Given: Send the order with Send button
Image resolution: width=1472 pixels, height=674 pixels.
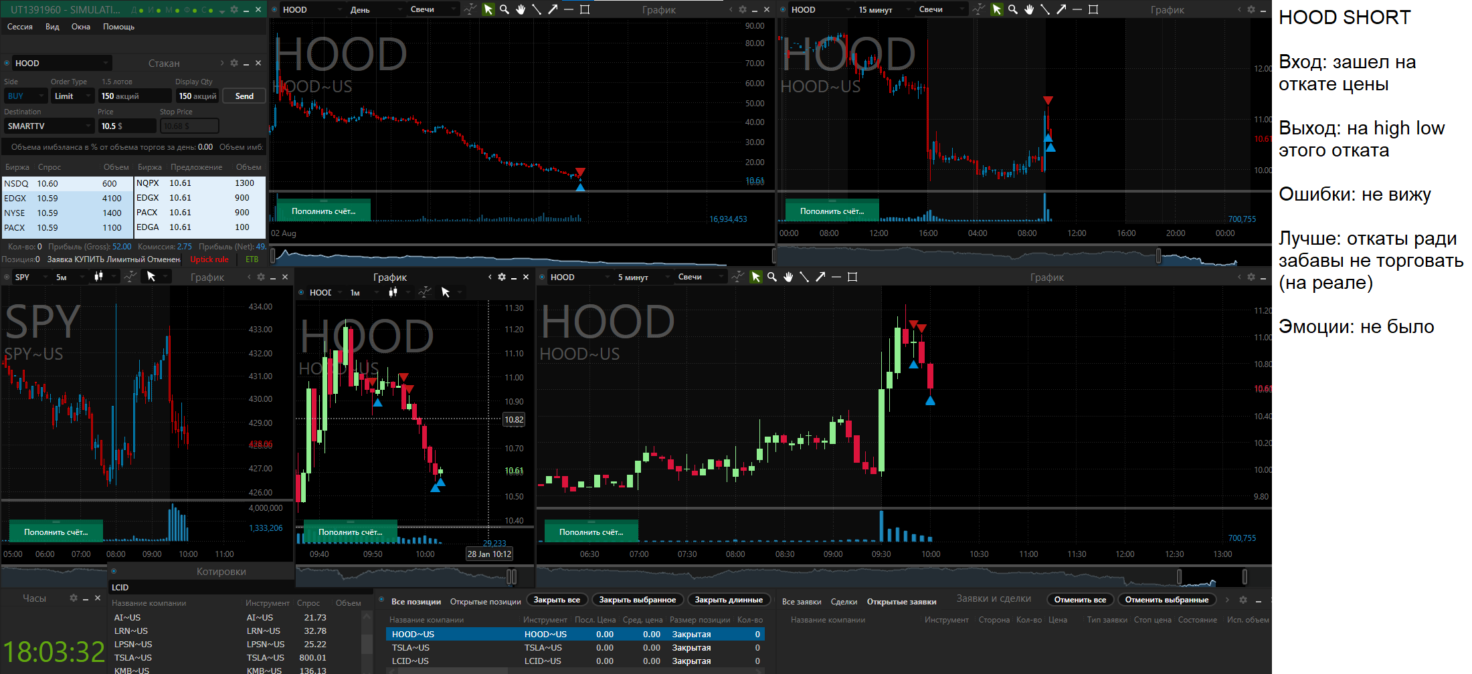Looking at the screenshot, I should tap(244, 96).
